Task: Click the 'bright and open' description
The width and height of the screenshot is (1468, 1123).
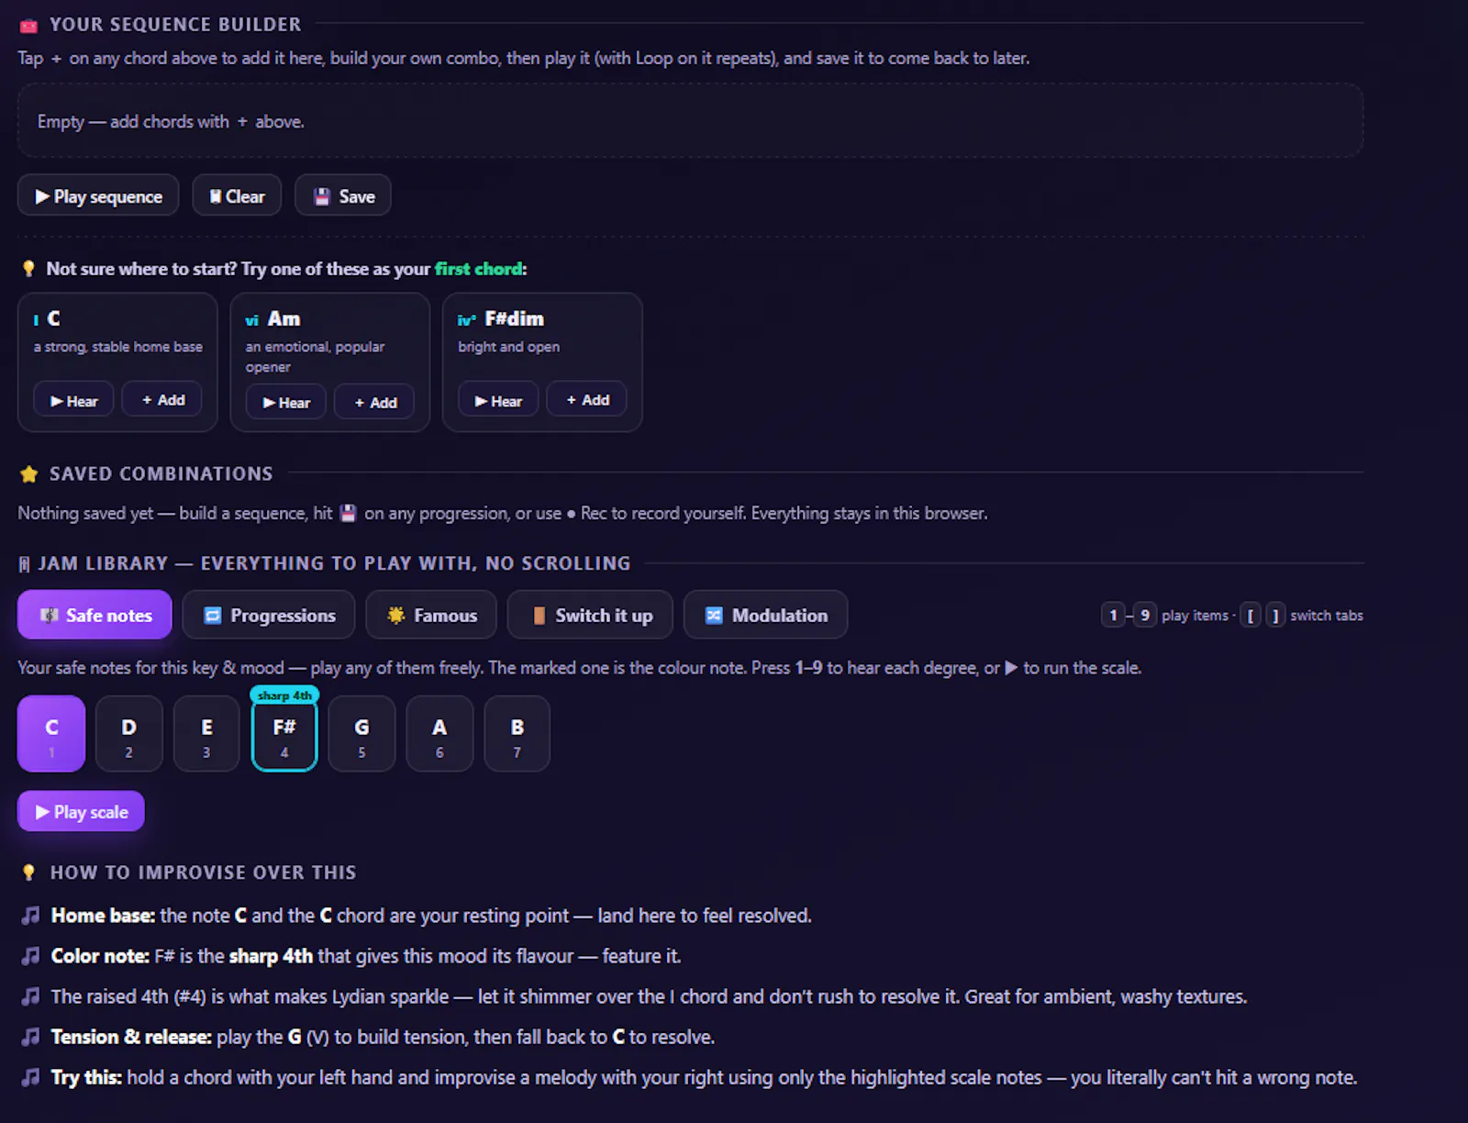Action: point(508,347)
